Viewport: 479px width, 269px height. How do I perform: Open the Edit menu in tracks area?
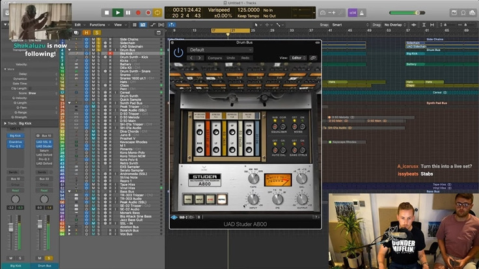[x=78, y=25]
